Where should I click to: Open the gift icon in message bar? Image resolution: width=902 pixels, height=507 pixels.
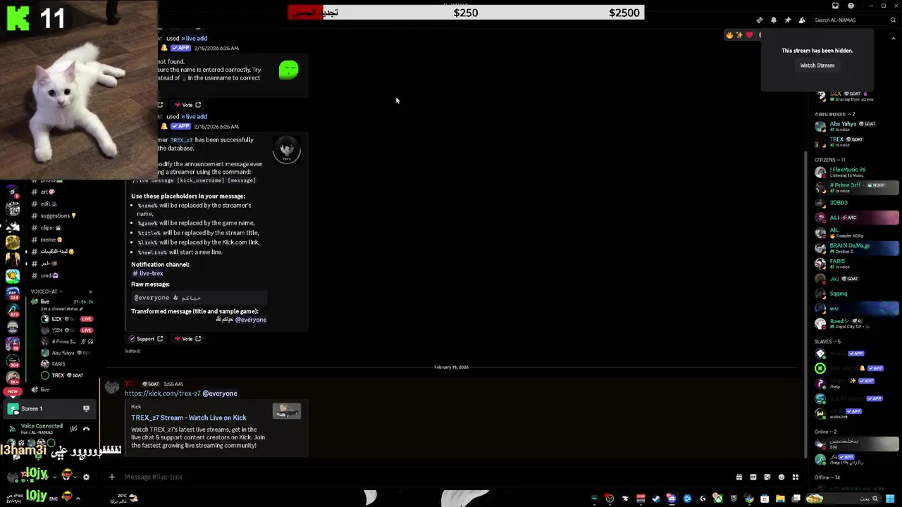click(x=739, y=477)
